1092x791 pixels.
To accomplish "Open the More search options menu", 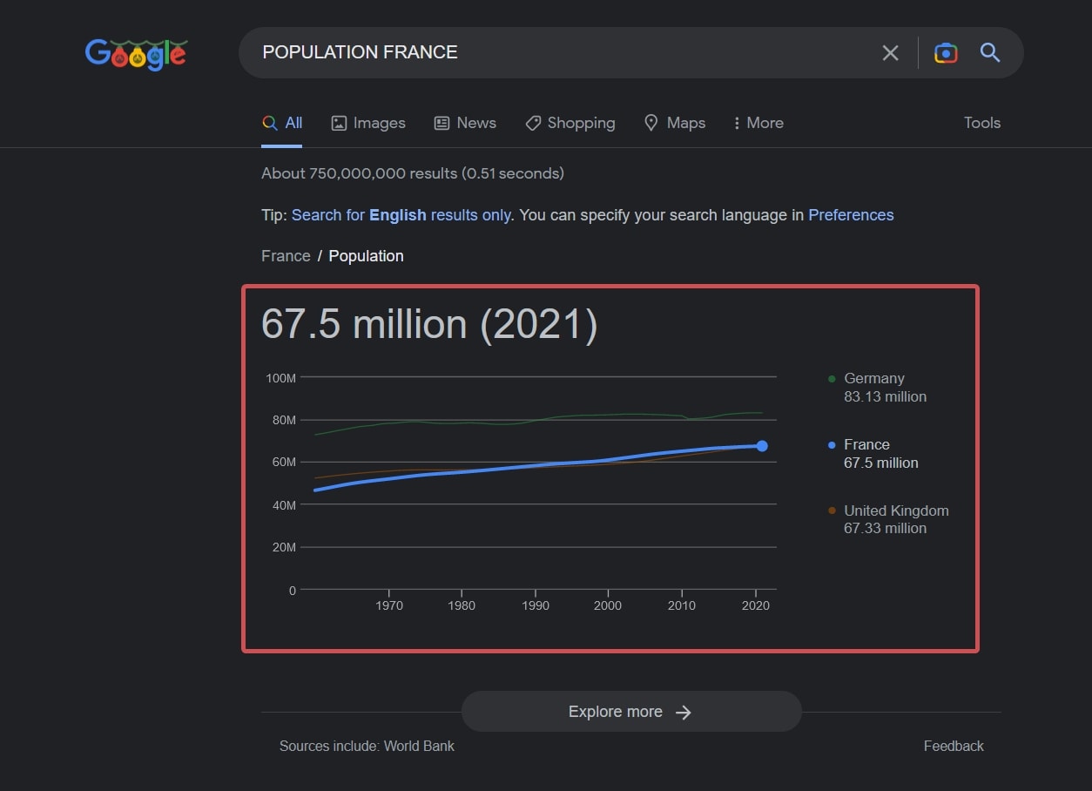I will pos(757,123).
